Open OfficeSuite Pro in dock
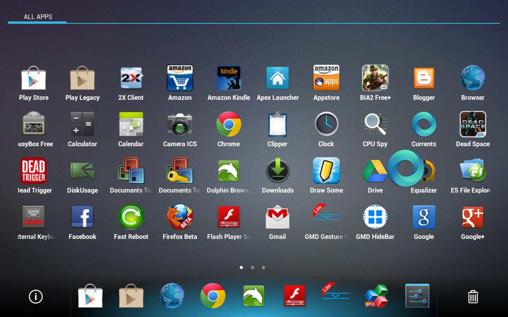Image resolution: width=508 pixels, height=317 pixels. pos(376,296)
